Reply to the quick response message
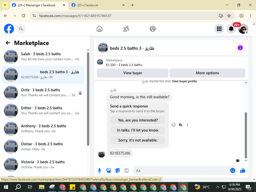 180,125
